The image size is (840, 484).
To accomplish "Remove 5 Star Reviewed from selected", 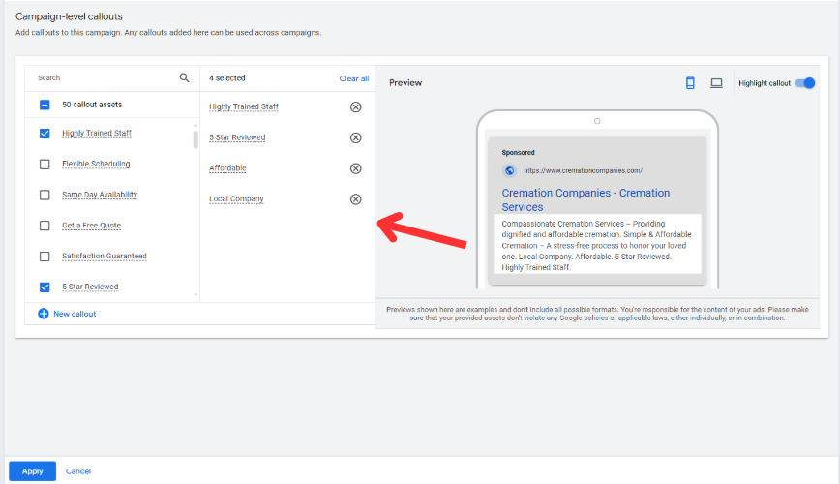I will pyautogui.click(x=356, y=137).
